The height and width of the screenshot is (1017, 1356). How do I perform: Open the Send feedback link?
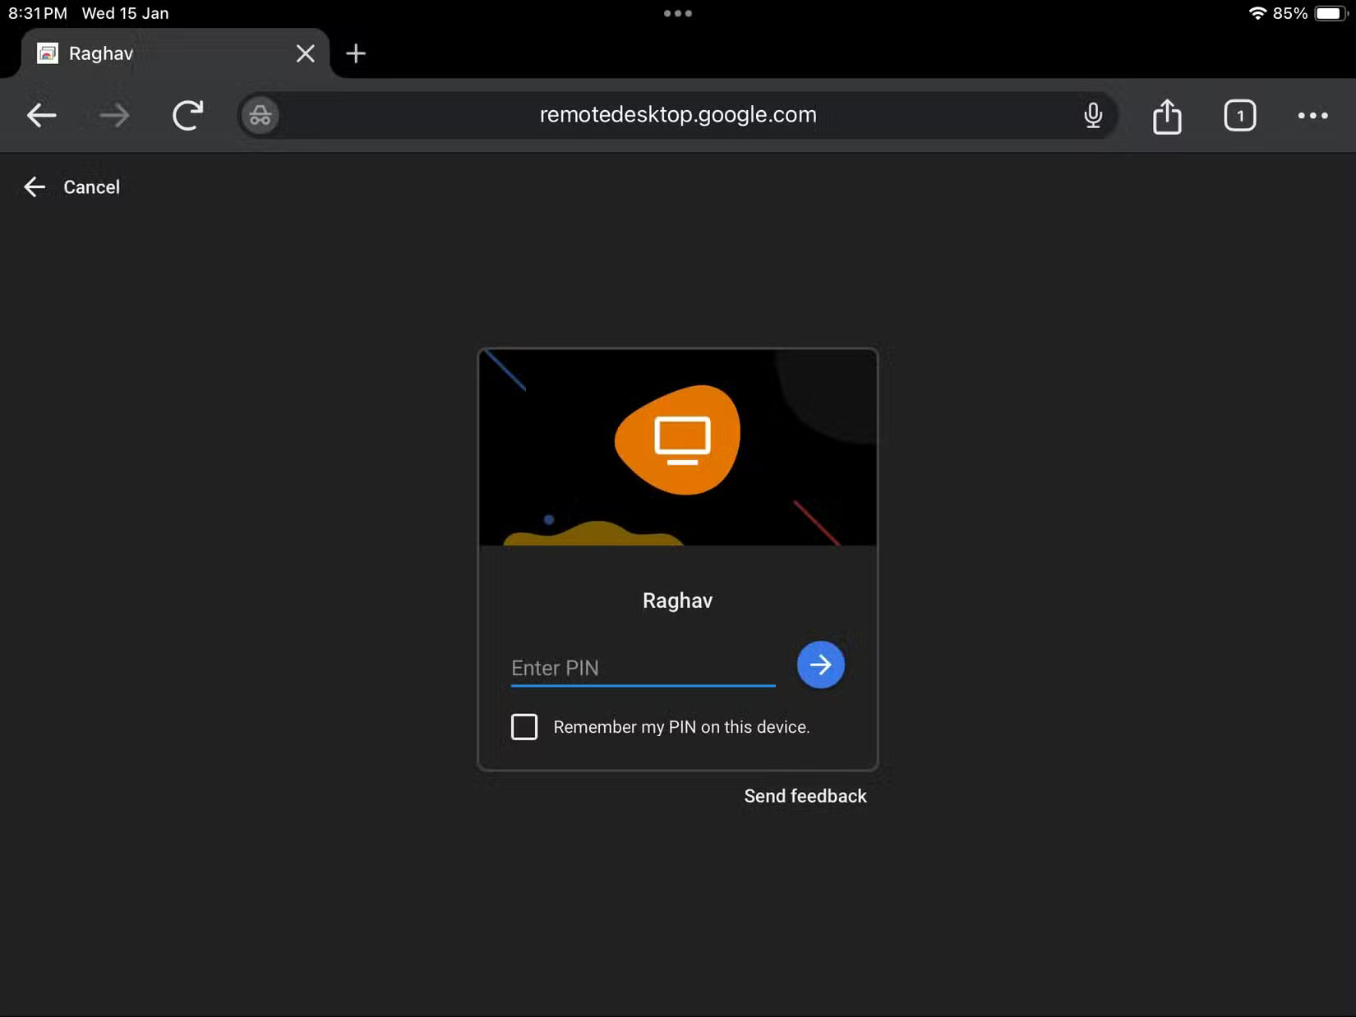pos(805,795)
